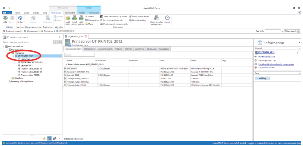
Task: Click E-mail notification with print server events link
Action: click(276, 64)
